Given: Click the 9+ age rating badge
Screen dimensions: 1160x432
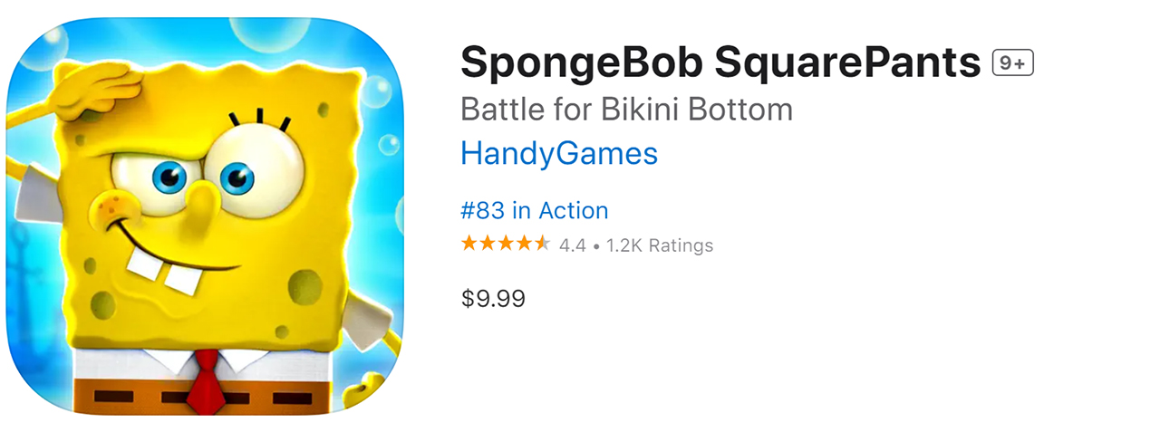Looking at the screenshot, I should coord(1013,63).
